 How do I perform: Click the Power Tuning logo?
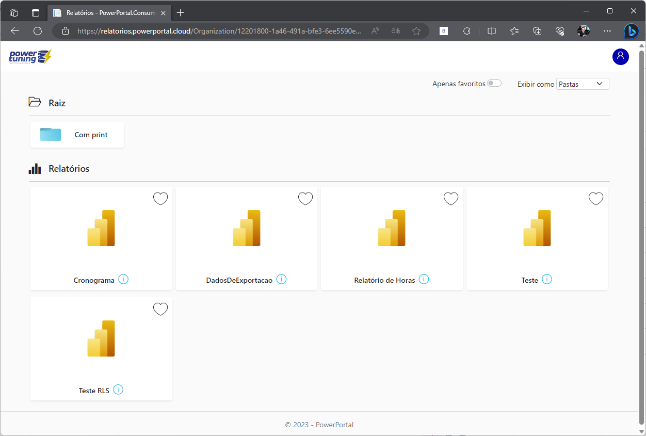point(30,56)
